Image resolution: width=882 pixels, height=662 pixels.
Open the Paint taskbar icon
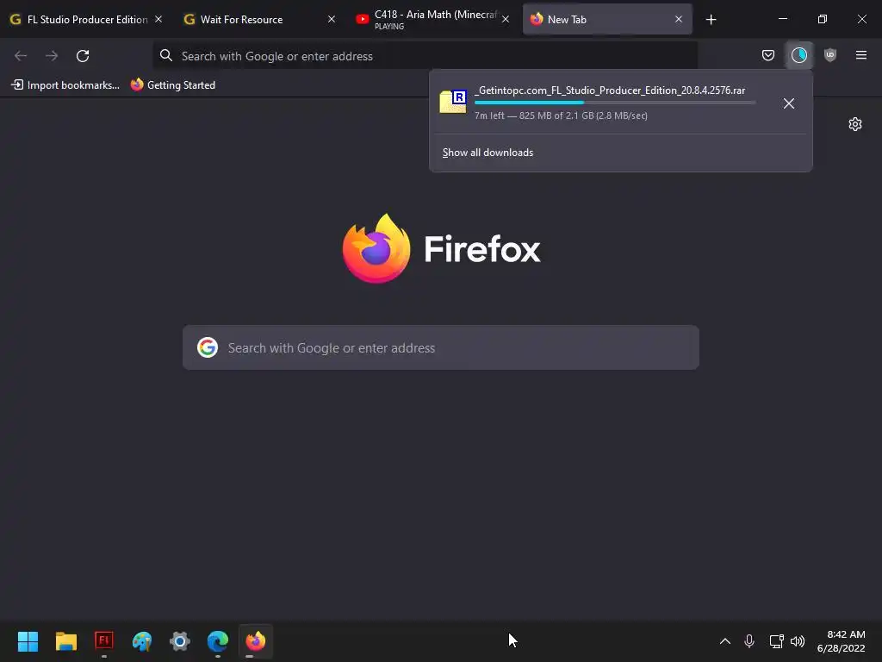(x=142, y=641)
